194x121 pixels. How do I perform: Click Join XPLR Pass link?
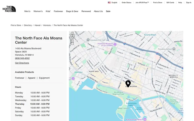pyautogui.click(x=142, y=2)
